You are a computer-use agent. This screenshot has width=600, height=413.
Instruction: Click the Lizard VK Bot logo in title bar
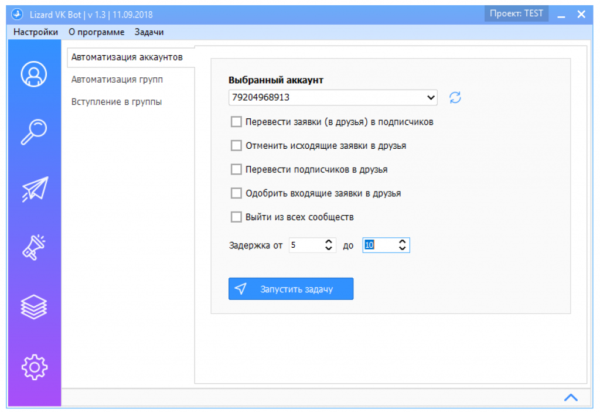pos(17,15)
